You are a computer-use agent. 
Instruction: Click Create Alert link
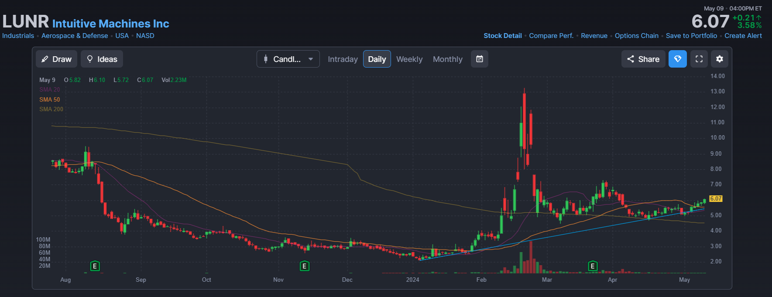[x=743, y=36]
